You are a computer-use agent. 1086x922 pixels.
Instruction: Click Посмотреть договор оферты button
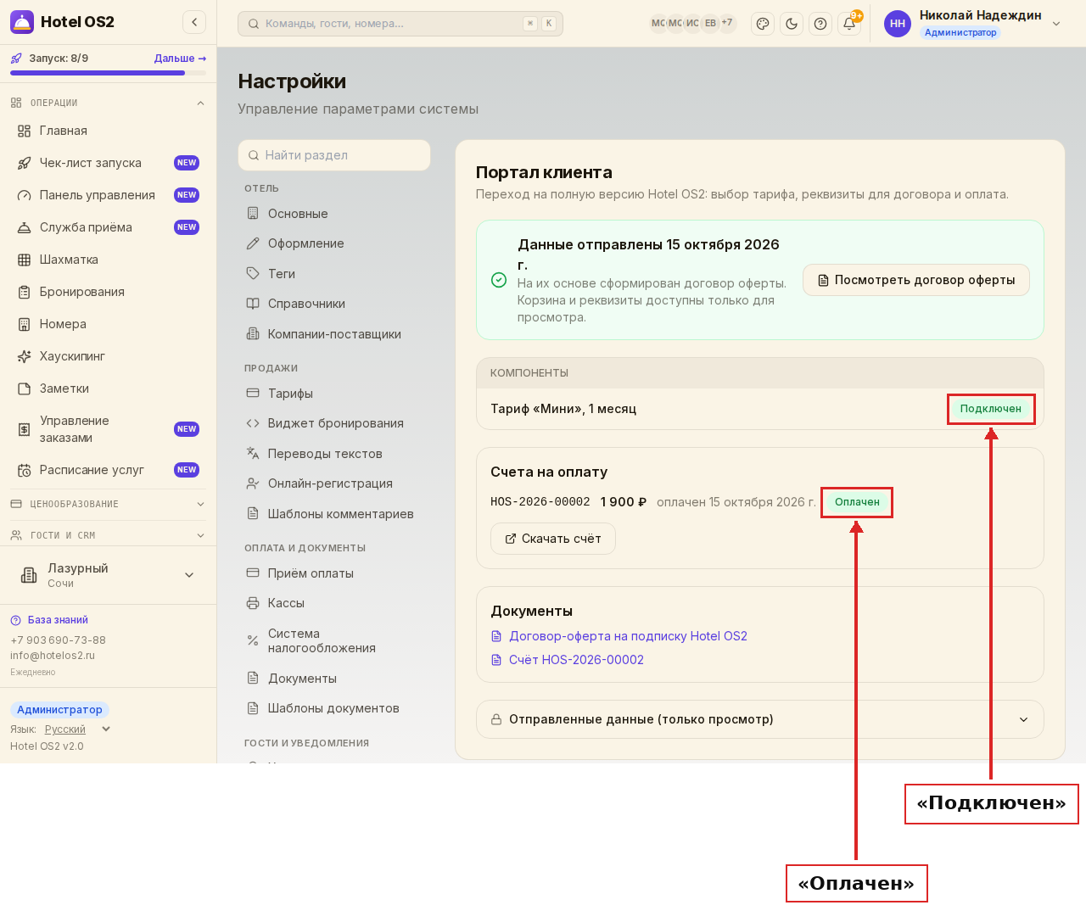click(x=916, y=280)
